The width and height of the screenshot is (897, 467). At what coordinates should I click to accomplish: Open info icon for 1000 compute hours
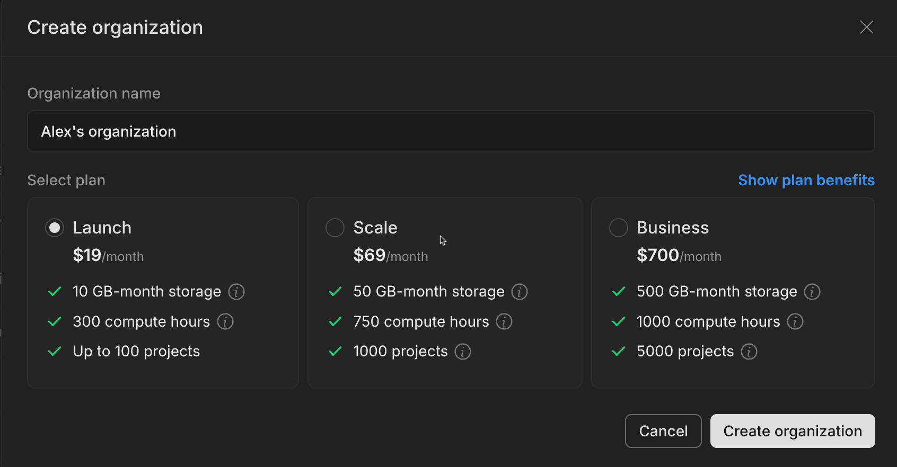point(795,321)
